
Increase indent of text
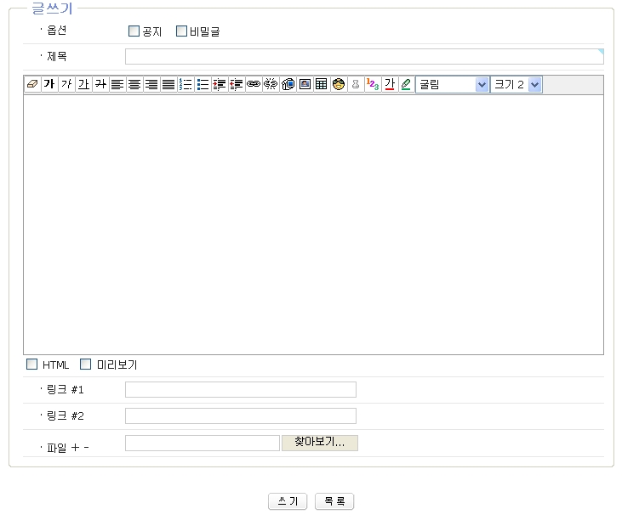[x=220, y=84]
